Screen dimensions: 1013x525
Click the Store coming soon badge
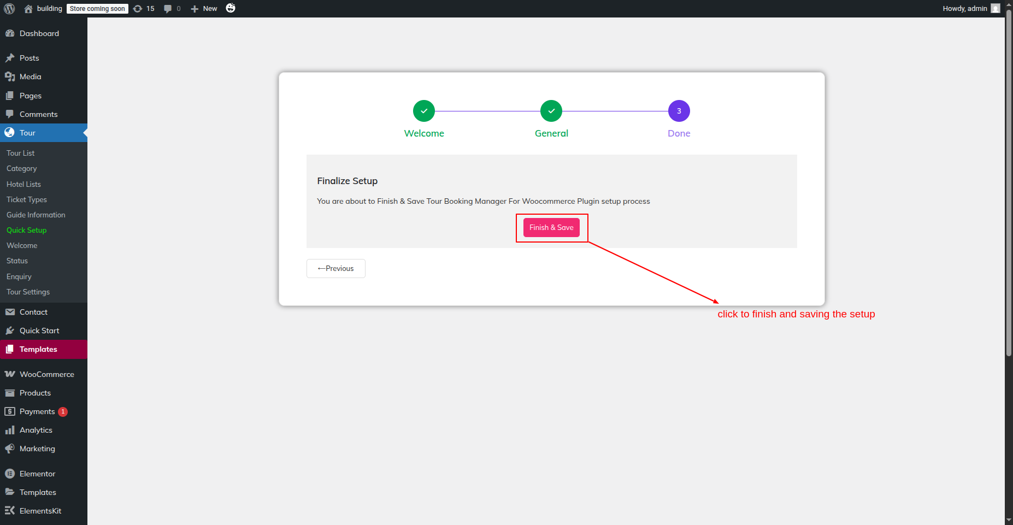click(97, 9)
